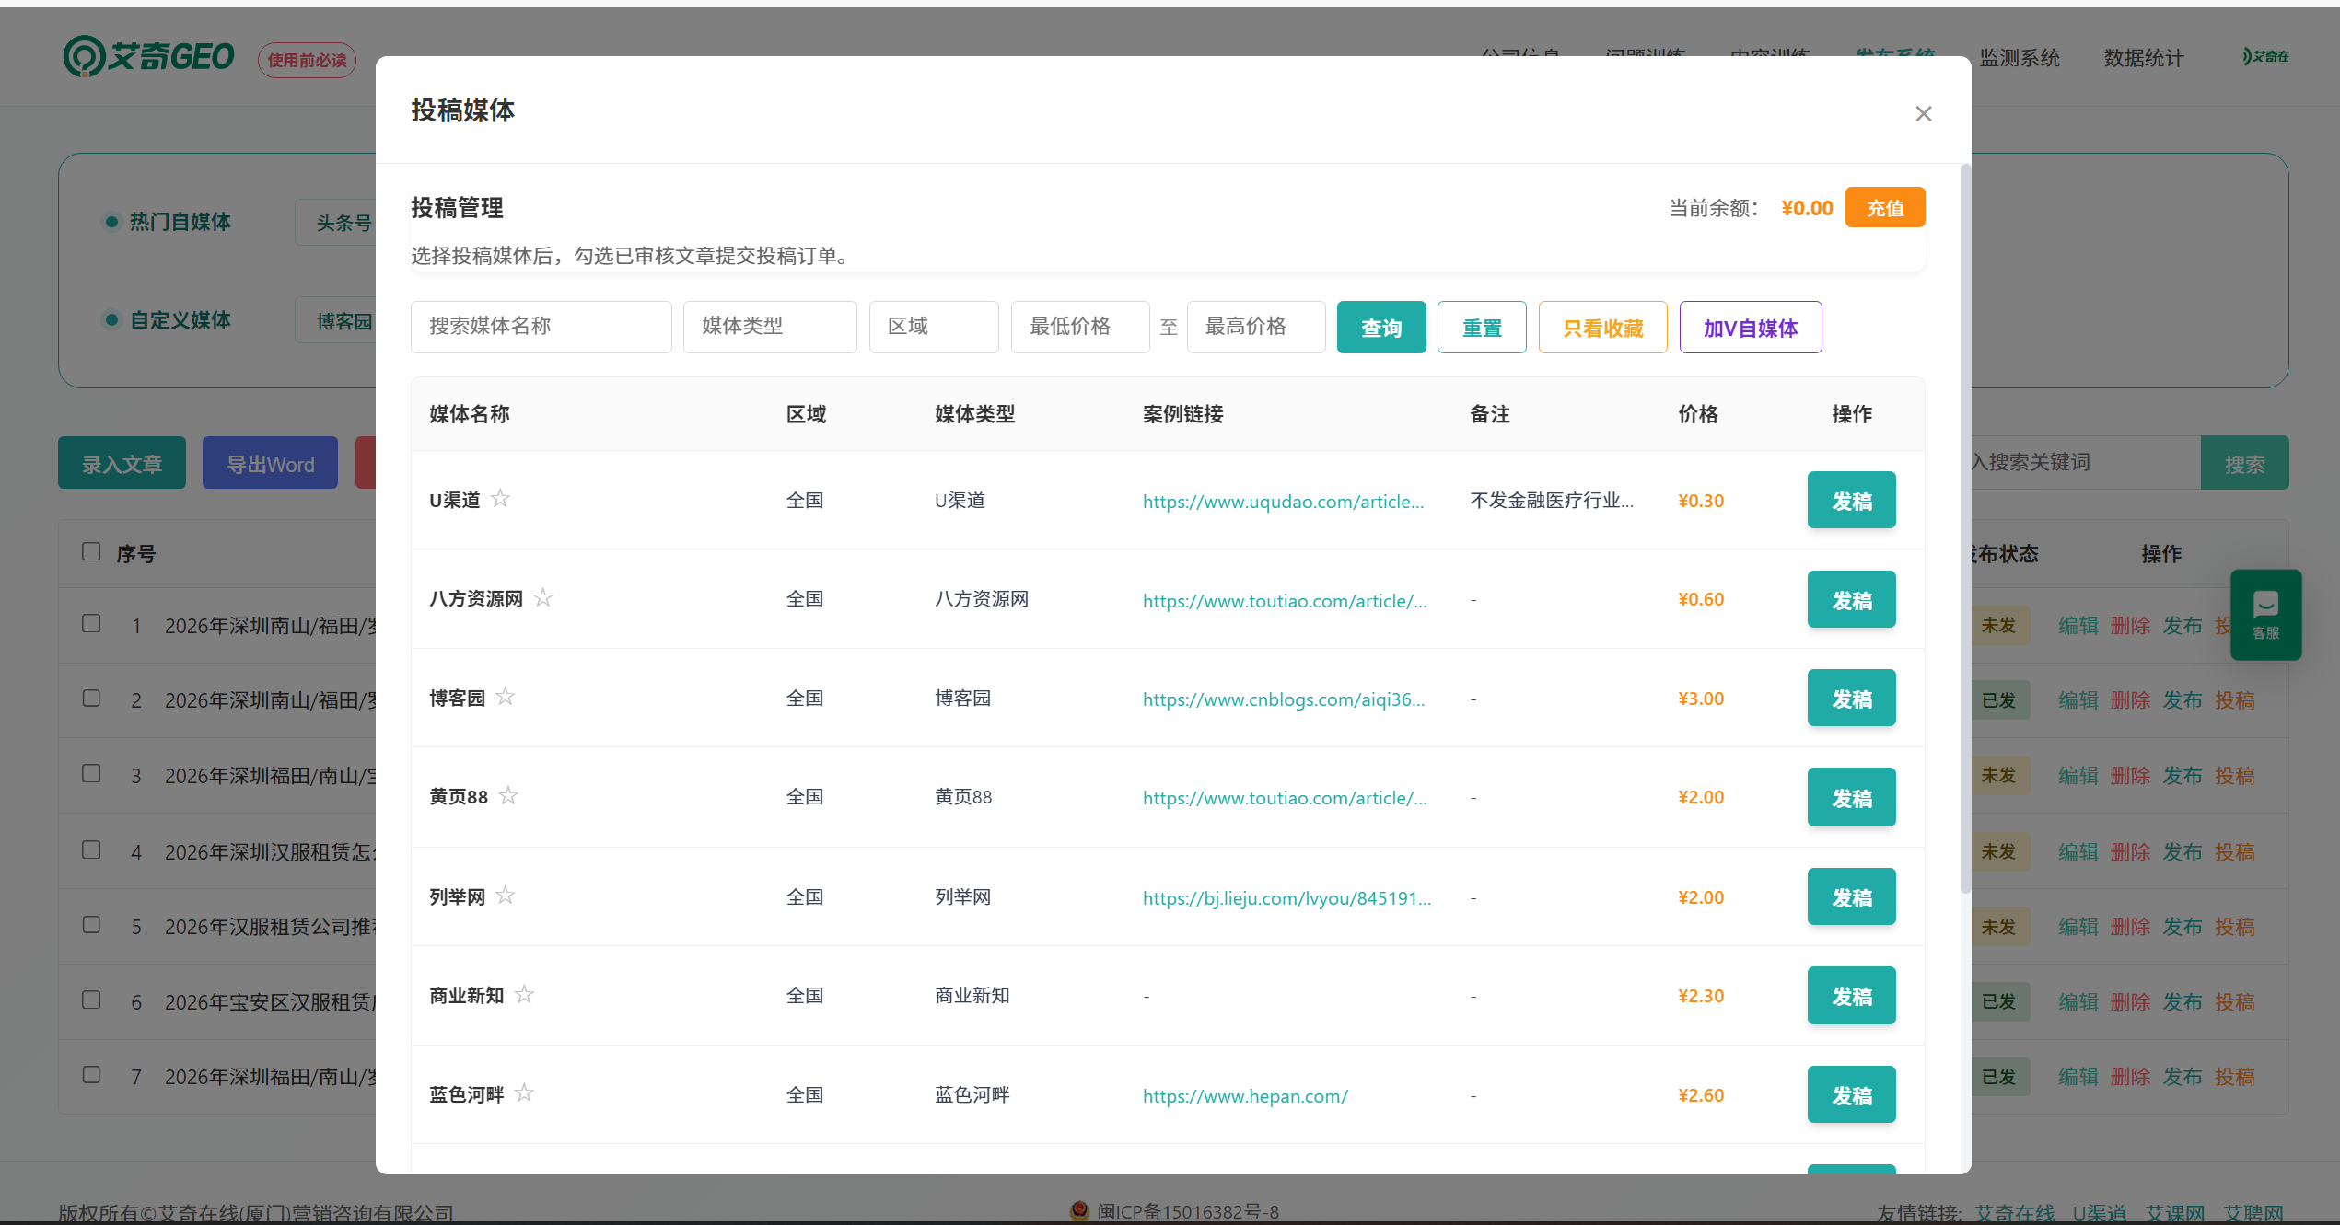Open the cnblogs.com case link
The width and height of the screenshot is (2340, 1225).
point(1284,699)
